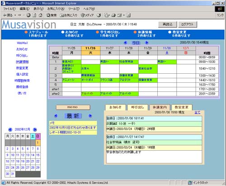Click the IE page icon in title bar
This screenshot has height=186, width=226.
click(x=3, y=3)
